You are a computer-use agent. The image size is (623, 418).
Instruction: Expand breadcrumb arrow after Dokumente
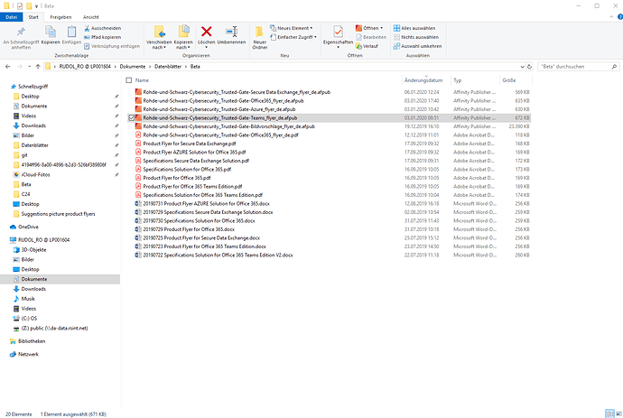[150, 67]
